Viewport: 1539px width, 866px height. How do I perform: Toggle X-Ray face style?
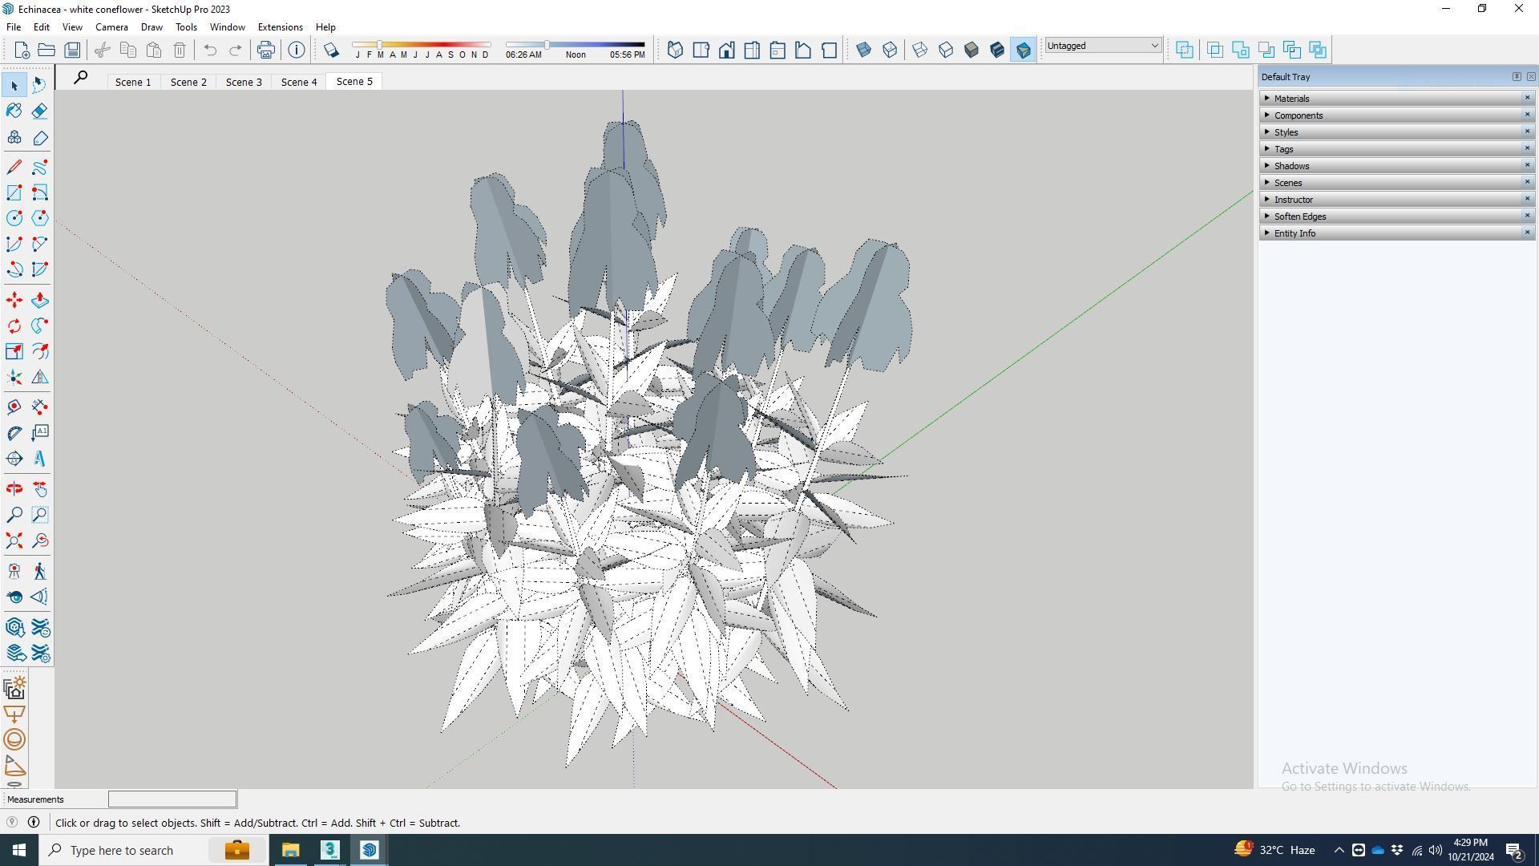pyautogui.click(x=864, y=50)
